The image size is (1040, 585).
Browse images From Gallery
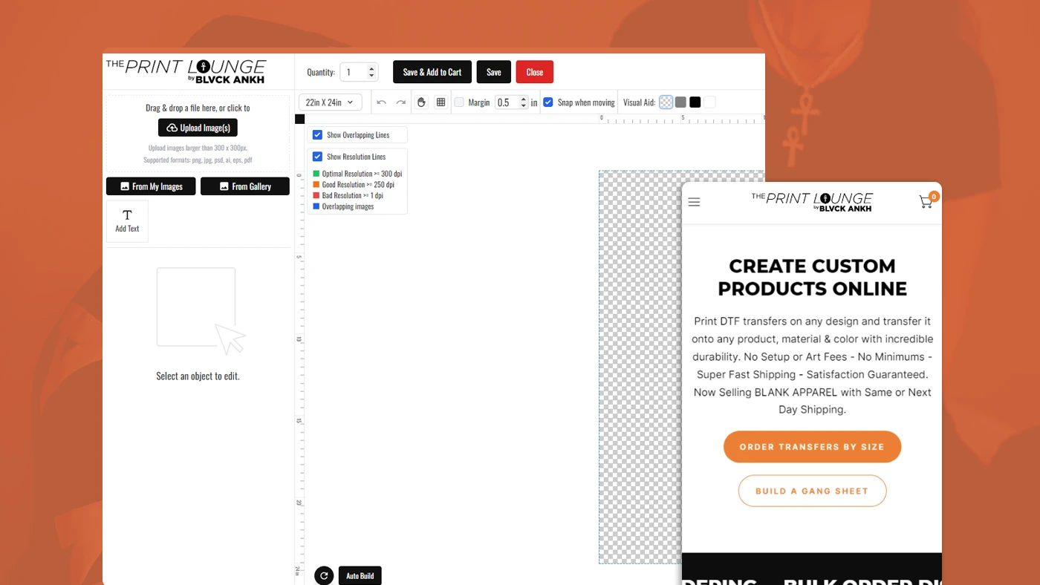pyautogui.click(x=245, y=186)
